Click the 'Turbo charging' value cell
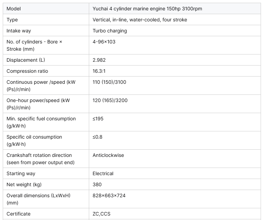This screenshot has height=220, width=262. pyautogui.click(x=109, y=31)
